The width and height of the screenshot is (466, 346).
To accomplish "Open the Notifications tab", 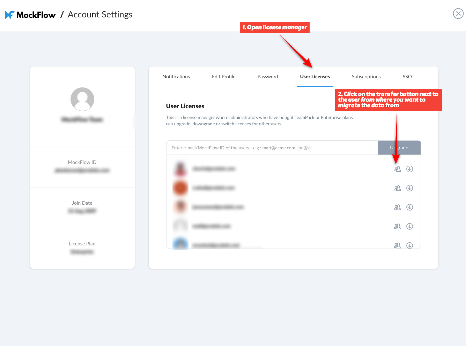I will [x=176, y=77].
